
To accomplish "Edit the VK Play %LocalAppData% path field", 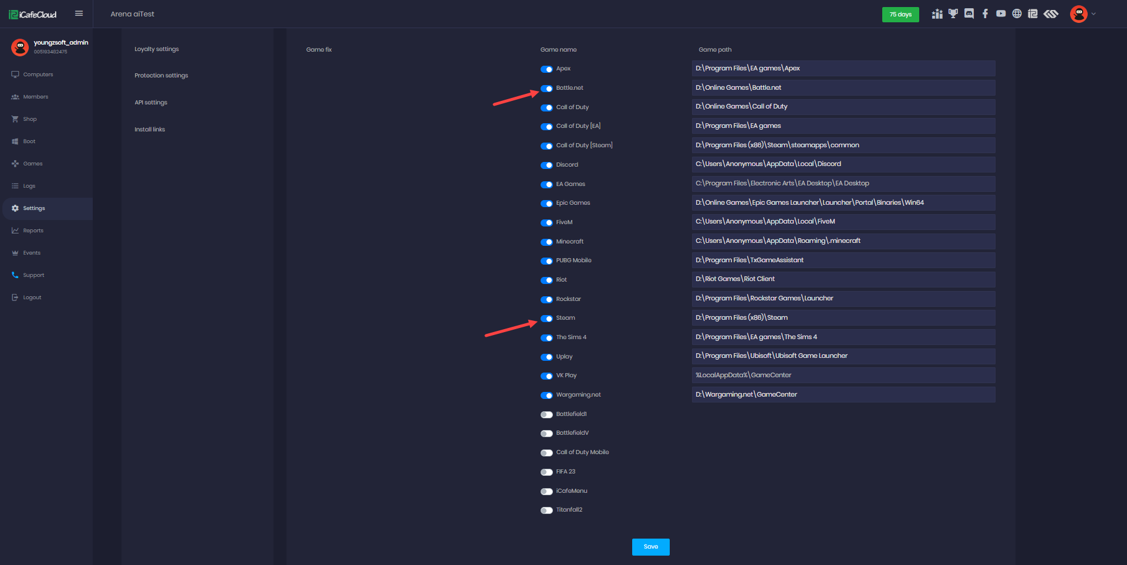I will coord(843,375).
